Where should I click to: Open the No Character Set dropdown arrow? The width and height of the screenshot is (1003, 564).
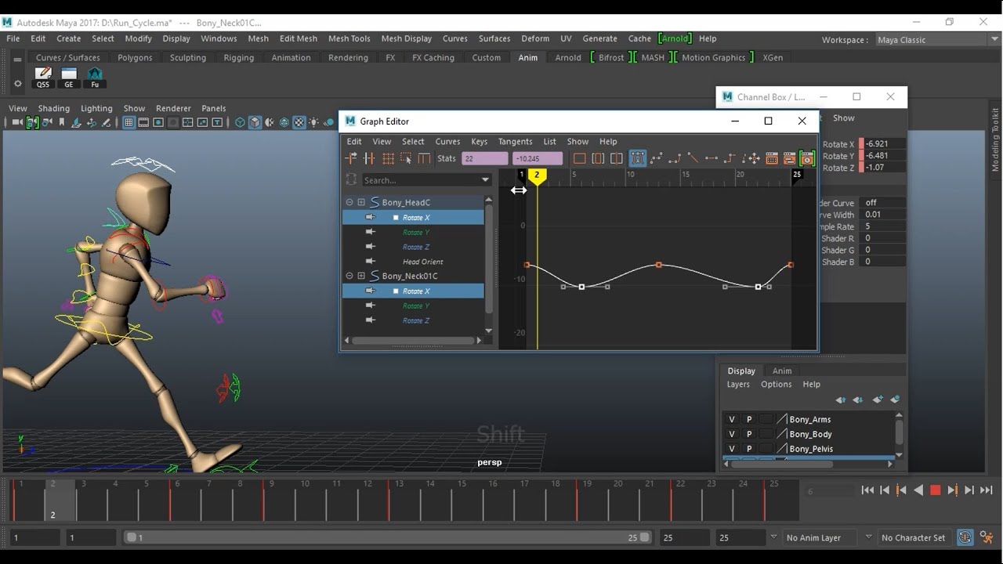click(868, 537)
